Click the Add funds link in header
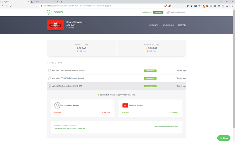The height and width of the screenshot is (142, 235). (x=146, y=12)
